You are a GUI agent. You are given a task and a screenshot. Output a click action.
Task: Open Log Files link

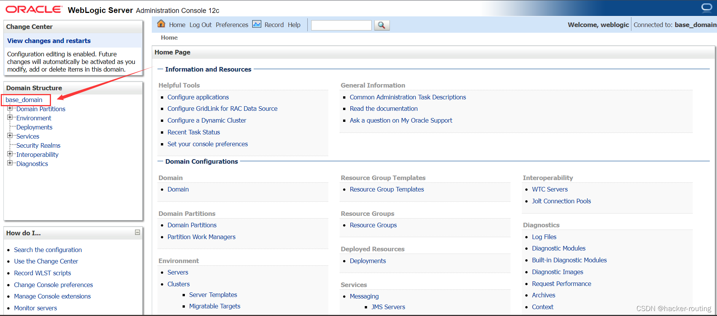point(544,237)
